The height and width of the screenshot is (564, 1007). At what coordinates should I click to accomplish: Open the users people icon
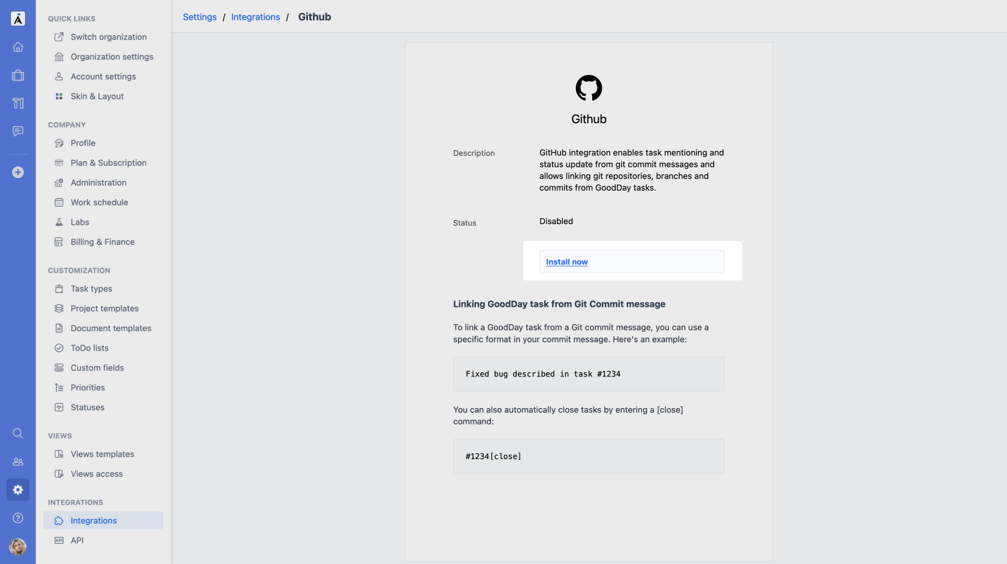18,462
